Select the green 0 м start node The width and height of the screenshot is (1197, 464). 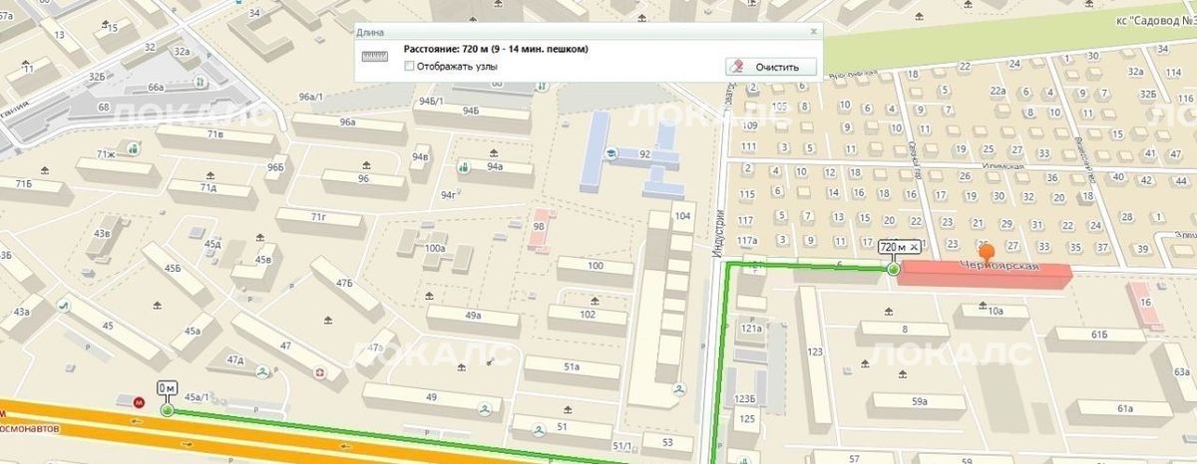point(167,410)
